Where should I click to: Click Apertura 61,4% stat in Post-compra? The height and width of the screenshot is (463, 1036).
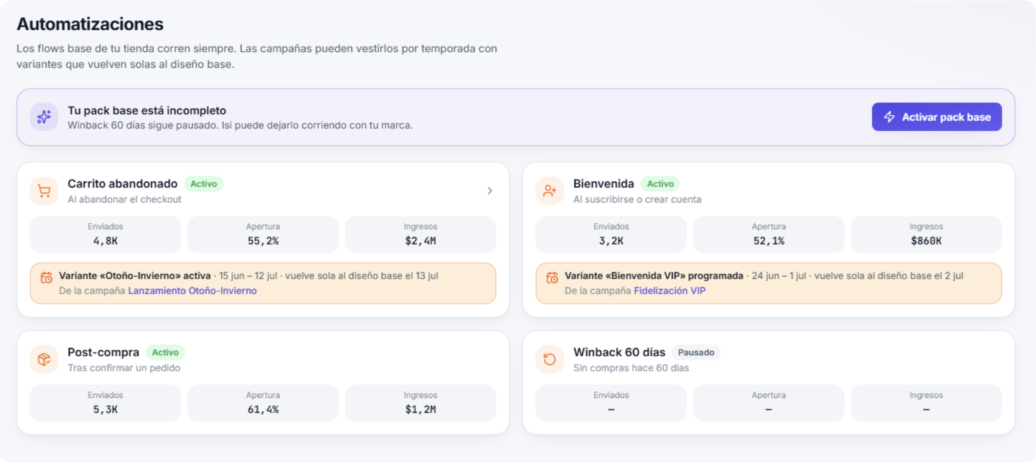coord(263,403)
